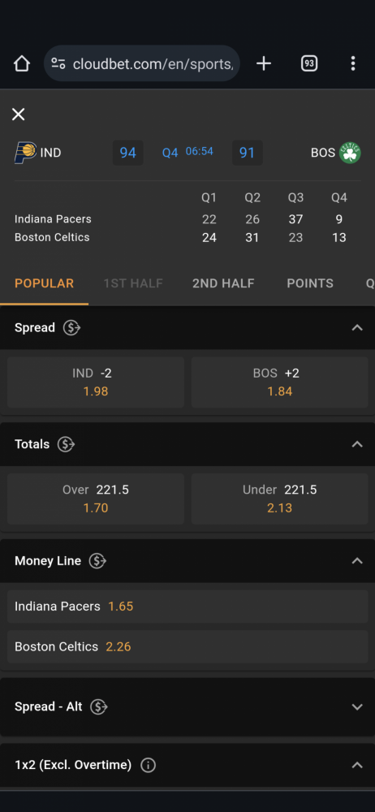Close the match view with X
This screenshot has width=375, height=812.
pos(18,114)
